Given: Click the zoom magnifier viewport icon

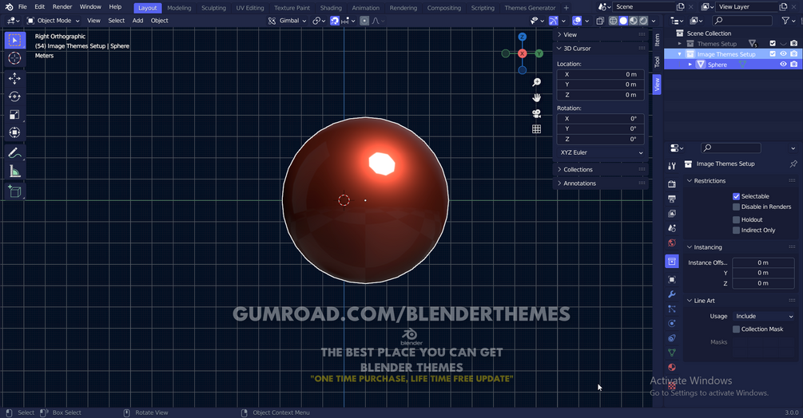Looking at the screenshot, I should (x=536, y=82).
